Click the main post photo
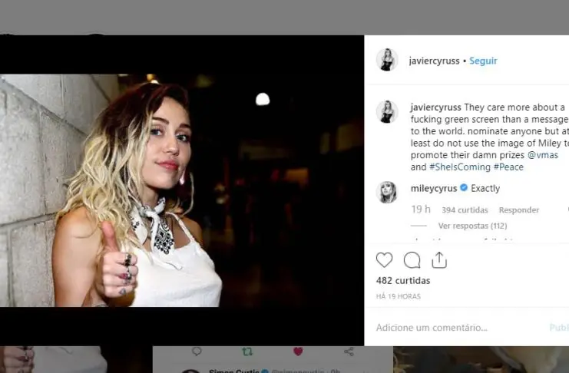This screenshot has height=373, width=569. pos(182,190)
